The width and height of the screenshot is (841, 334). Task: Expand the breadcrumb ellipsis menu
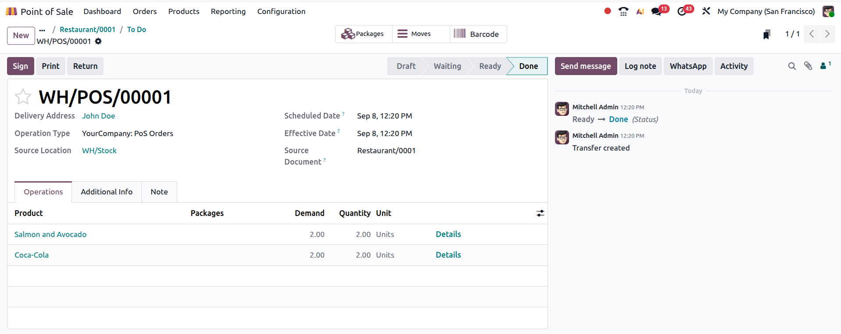[x=42, y=30]
